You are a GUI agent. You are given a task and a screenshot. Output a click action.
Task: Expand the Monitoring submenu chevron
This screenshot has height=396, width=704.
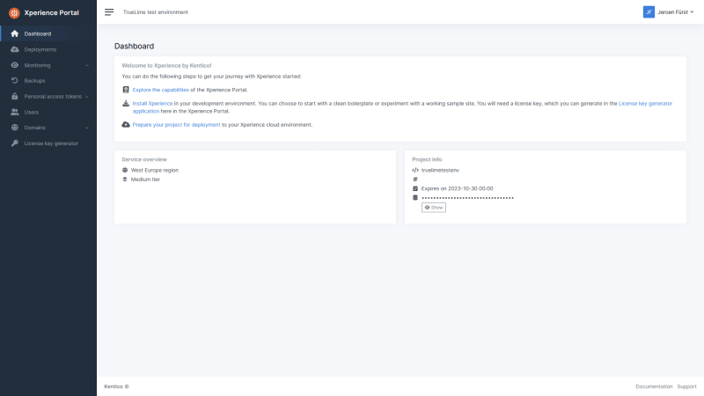[x=87, y=65]
